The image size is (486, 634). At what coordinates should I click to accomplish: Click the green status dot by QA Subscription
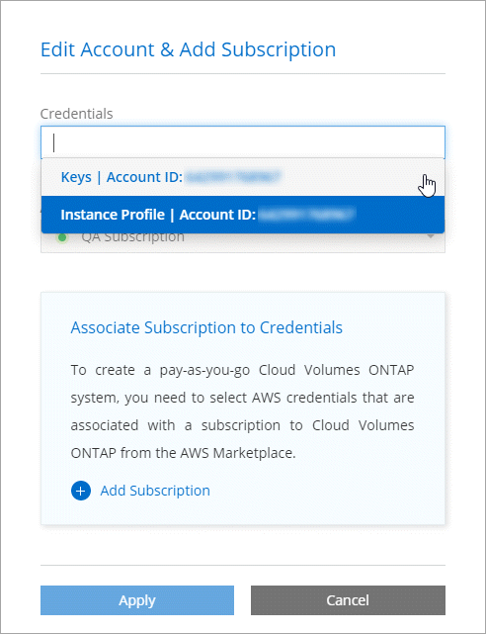(62, 237)
